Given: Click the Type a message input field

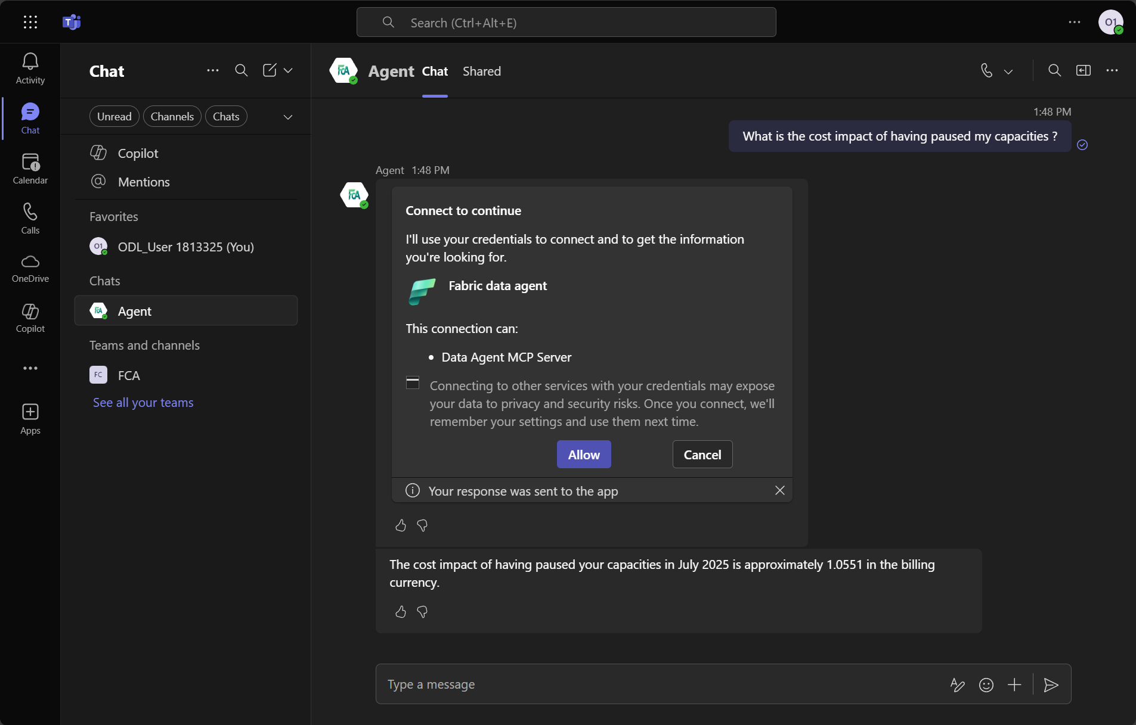Looking at the screenshot, I should (596, 684).
